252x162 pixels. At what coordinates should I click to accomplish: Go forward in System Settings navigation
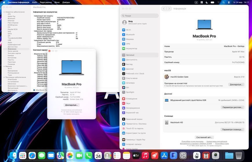click(x=169, y=9)
